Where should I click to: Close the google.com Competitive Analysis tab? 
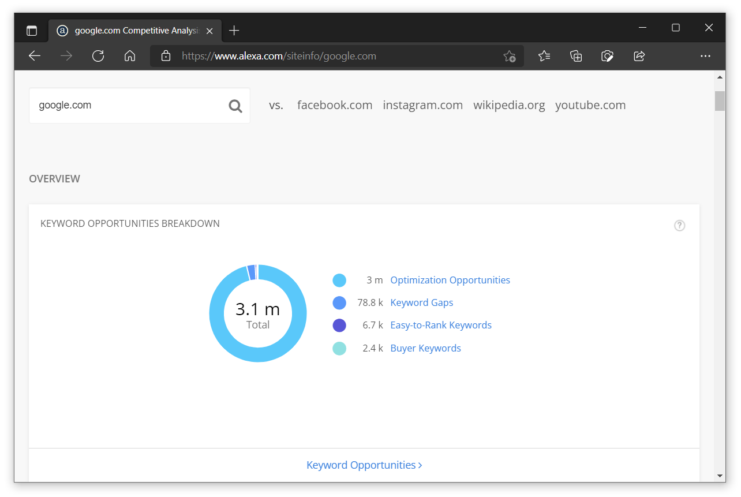(x=209, y=31)
